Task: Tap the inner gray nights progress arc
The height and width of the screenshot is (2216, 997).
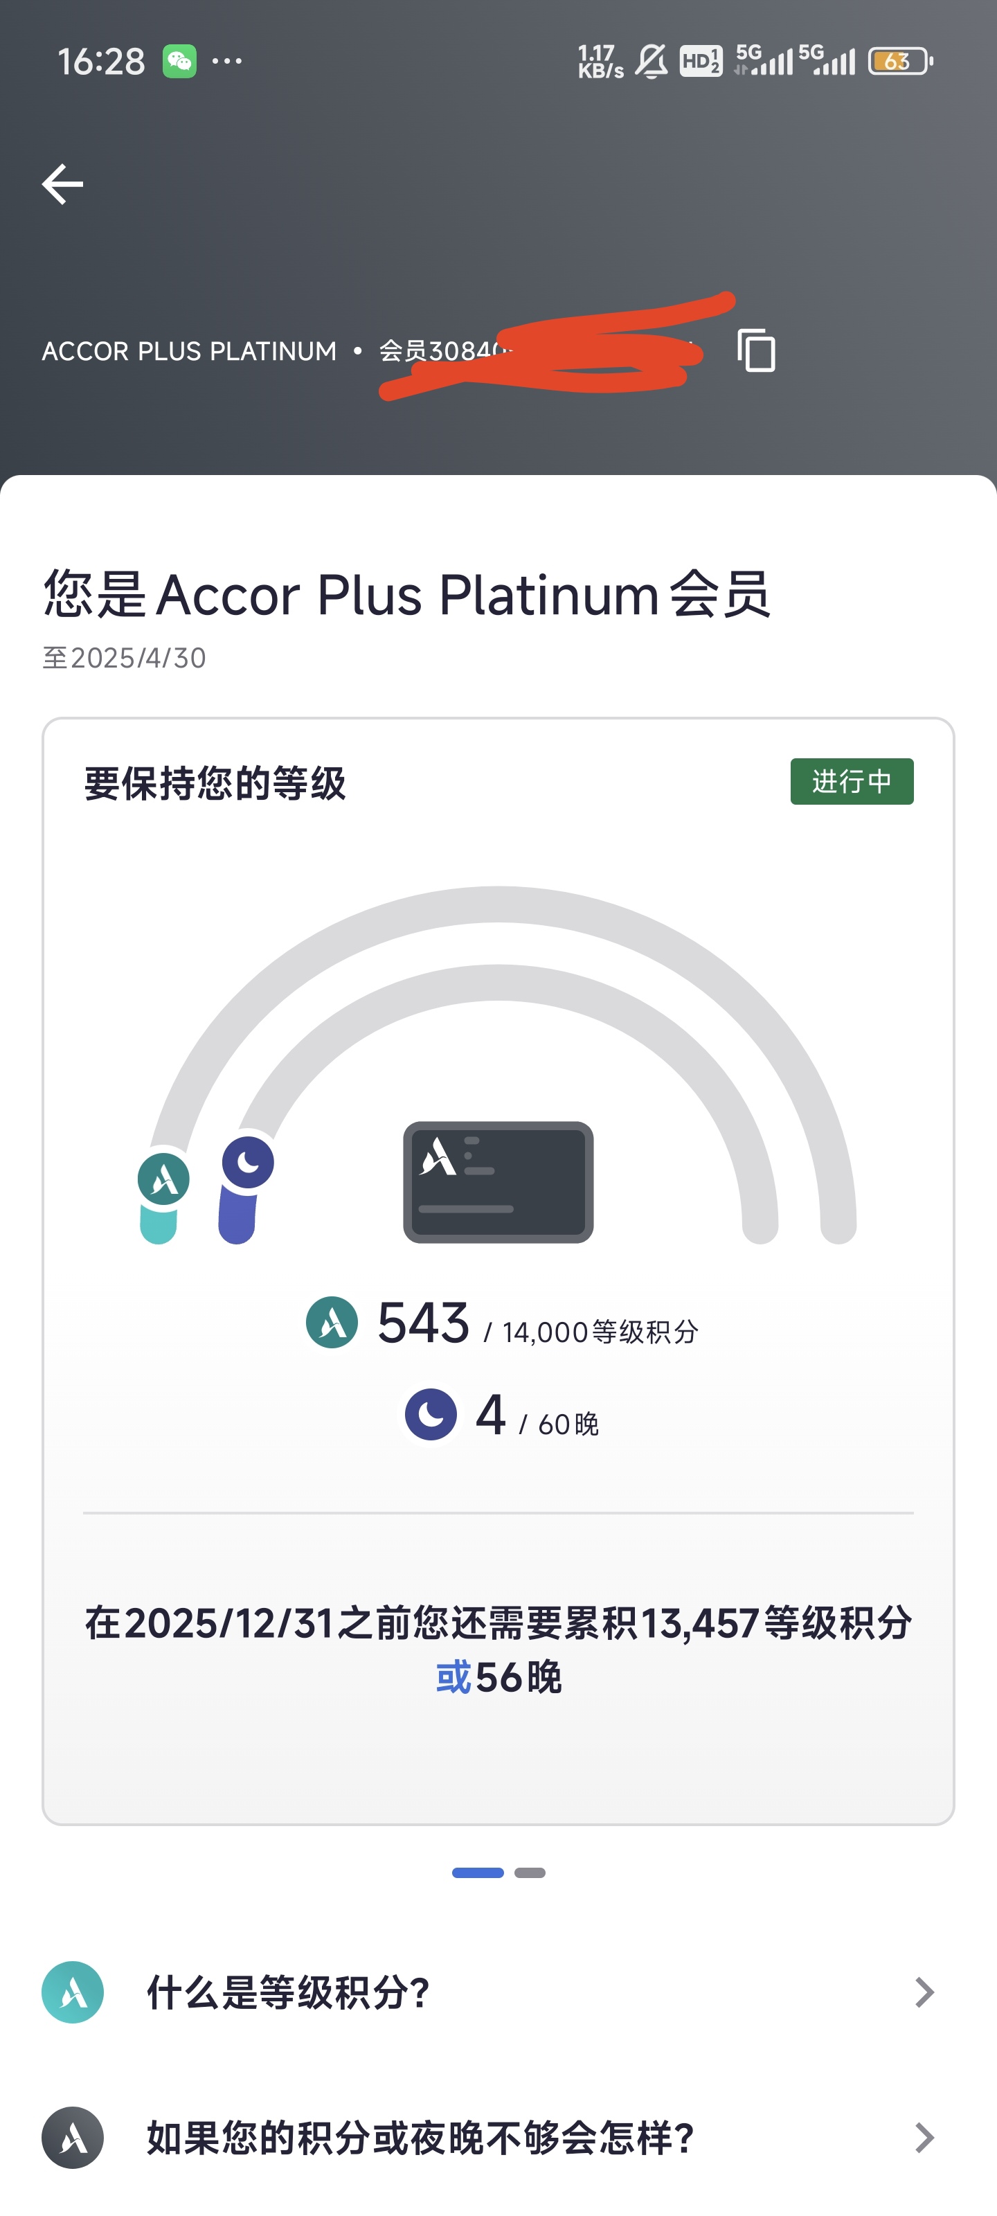Action: [x=498, y=983]
